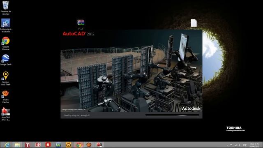Open the taskbar clock and date
This screenshot has height=148, width=263.
254,145
